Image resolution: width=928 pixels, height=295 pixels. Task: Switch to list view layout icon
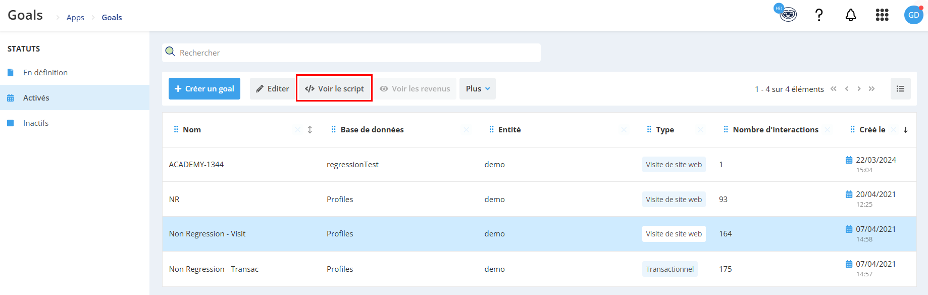(x=900, y=88)
